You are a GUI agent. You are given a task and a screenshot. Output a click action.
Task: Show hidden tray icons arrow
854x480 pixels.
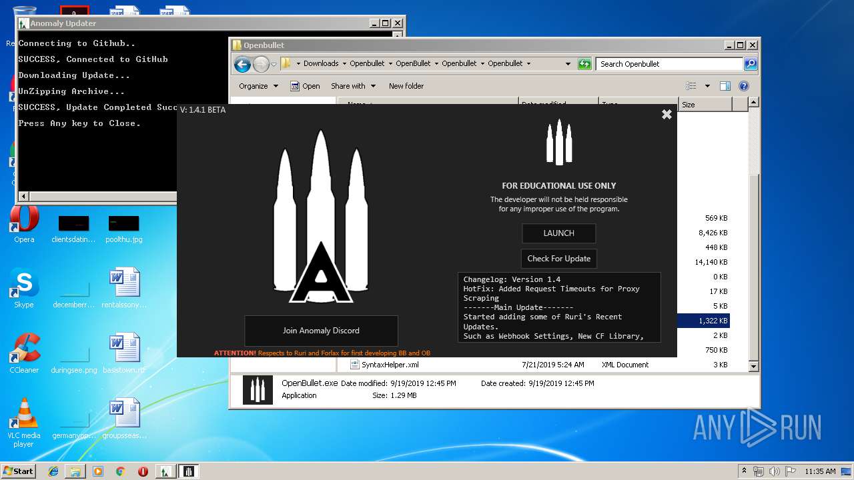click(x=745, y=471)
